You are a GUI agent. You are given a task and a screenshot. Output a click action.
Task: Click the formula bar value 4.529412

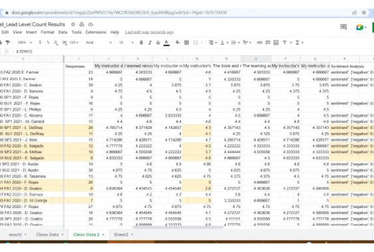point(24,52)
